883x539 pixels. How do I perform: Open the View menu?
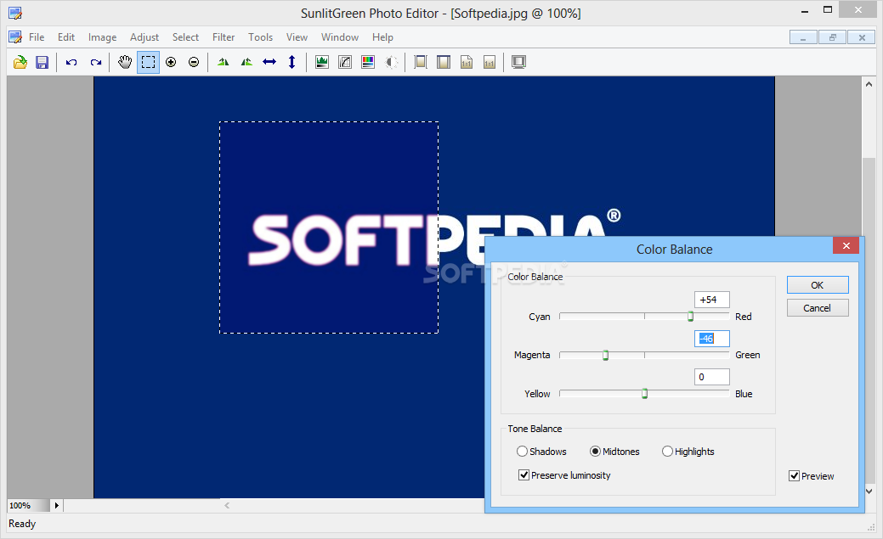(297, 37)
